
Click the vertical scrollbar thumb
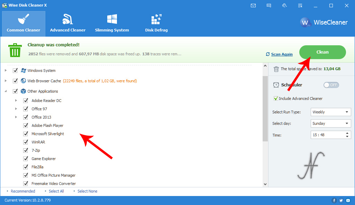tap(265, 109)
